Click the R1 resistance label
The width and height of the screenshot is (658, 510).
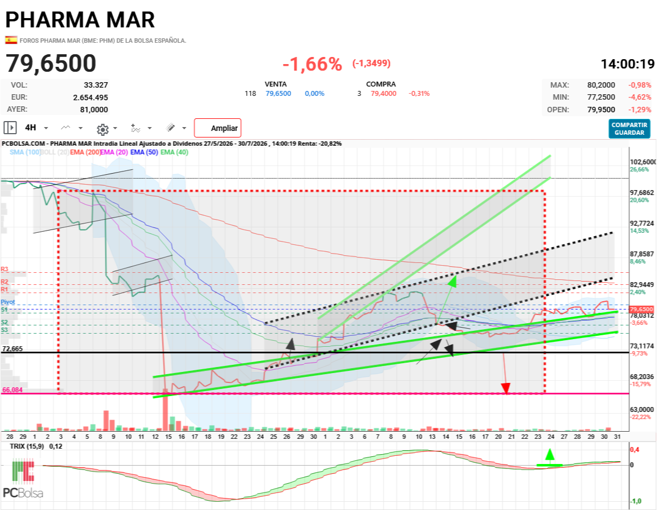click(5, 289)
